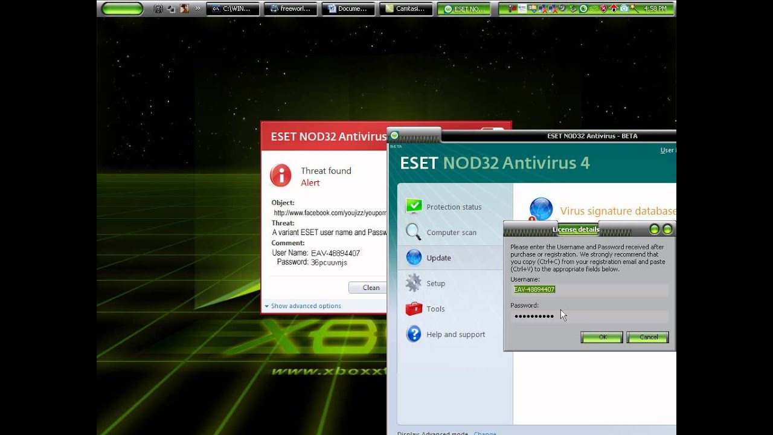Click the red alert icon in Threat found window
Screen dimensions: 773x435
coord(281,176)
